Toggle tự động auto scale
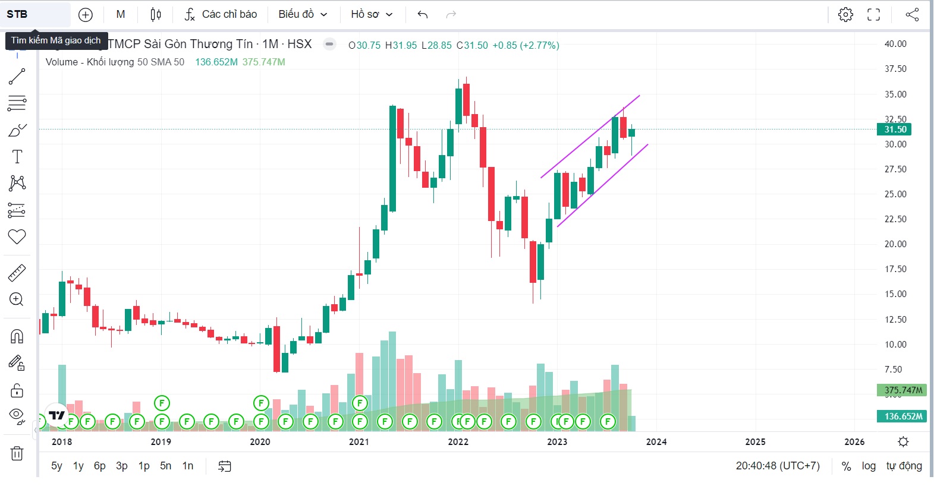 tap(904, 466)
